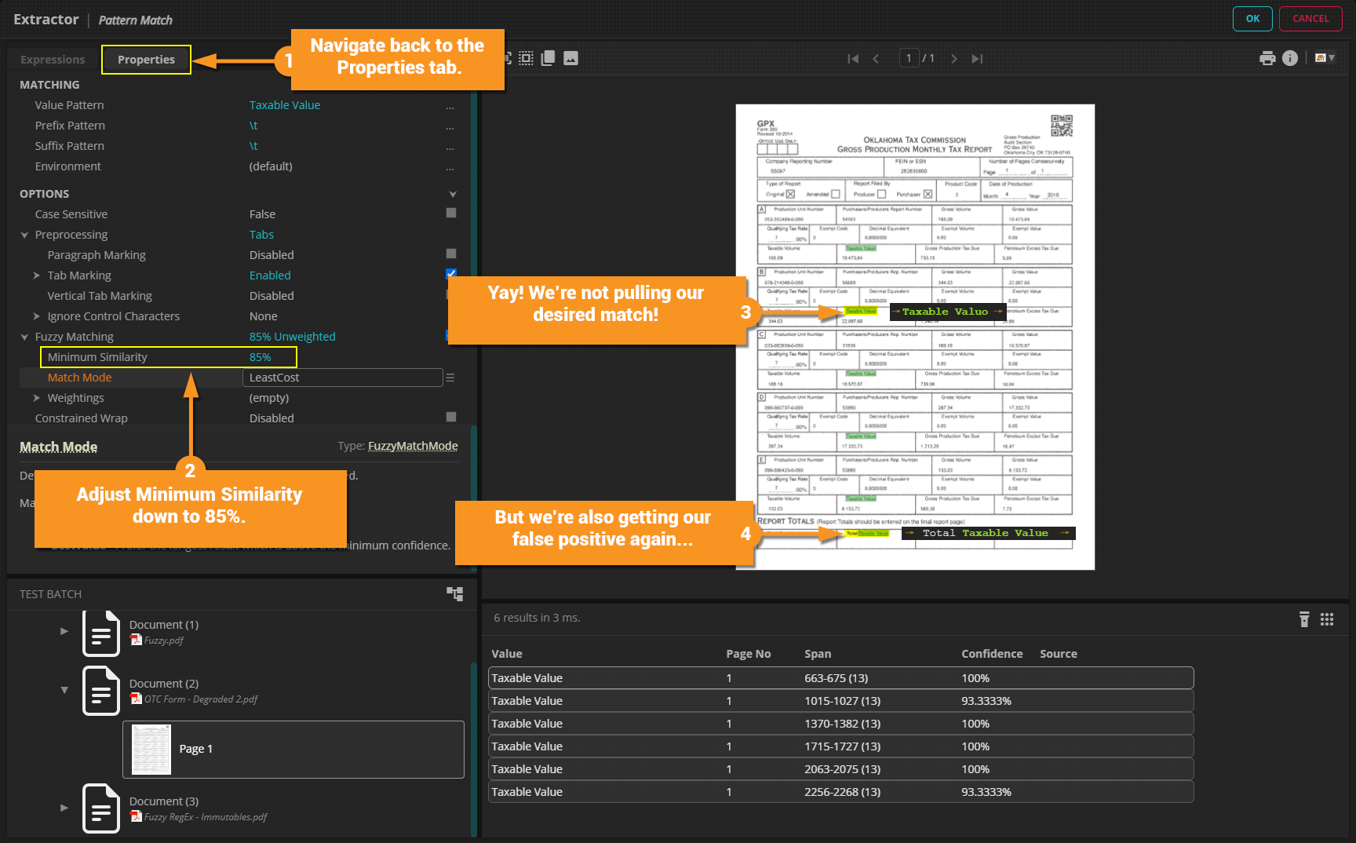The width and height of the screenshot is (1356, 843).
Task: Click the OK button
Action: [x=1252, y=19]
